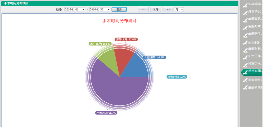Select the 麻醉方式 sidebar icon
This screenshot has height=127, width=263.
[x=245, y=27]
